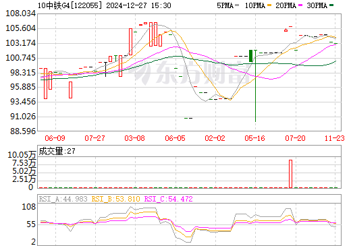Click the RSI_C value label

click(x=168, y=199)
